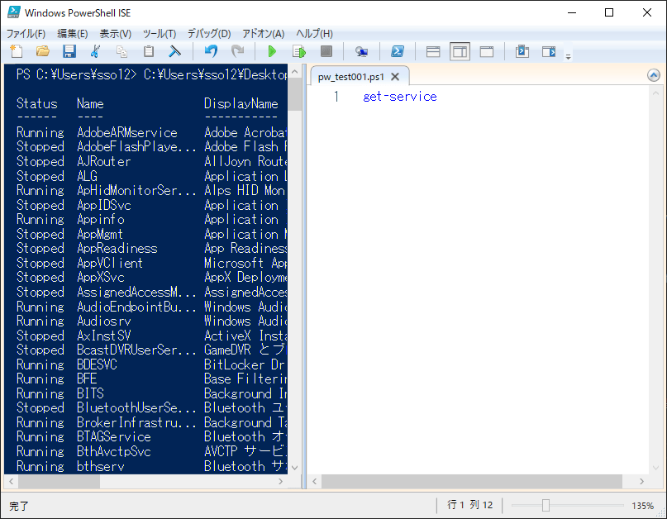Click the Undo icon
The width and height of the screenshot is (667, 519).
[210, 51]
